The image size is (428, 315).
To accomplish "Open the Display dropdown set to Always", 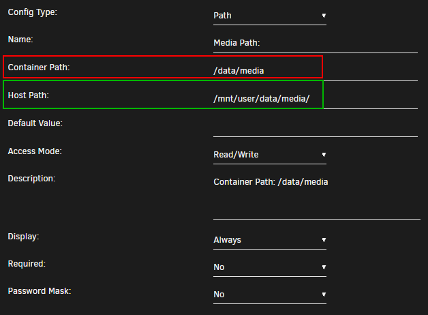I will pyautogui.click(x=269, y=240).
